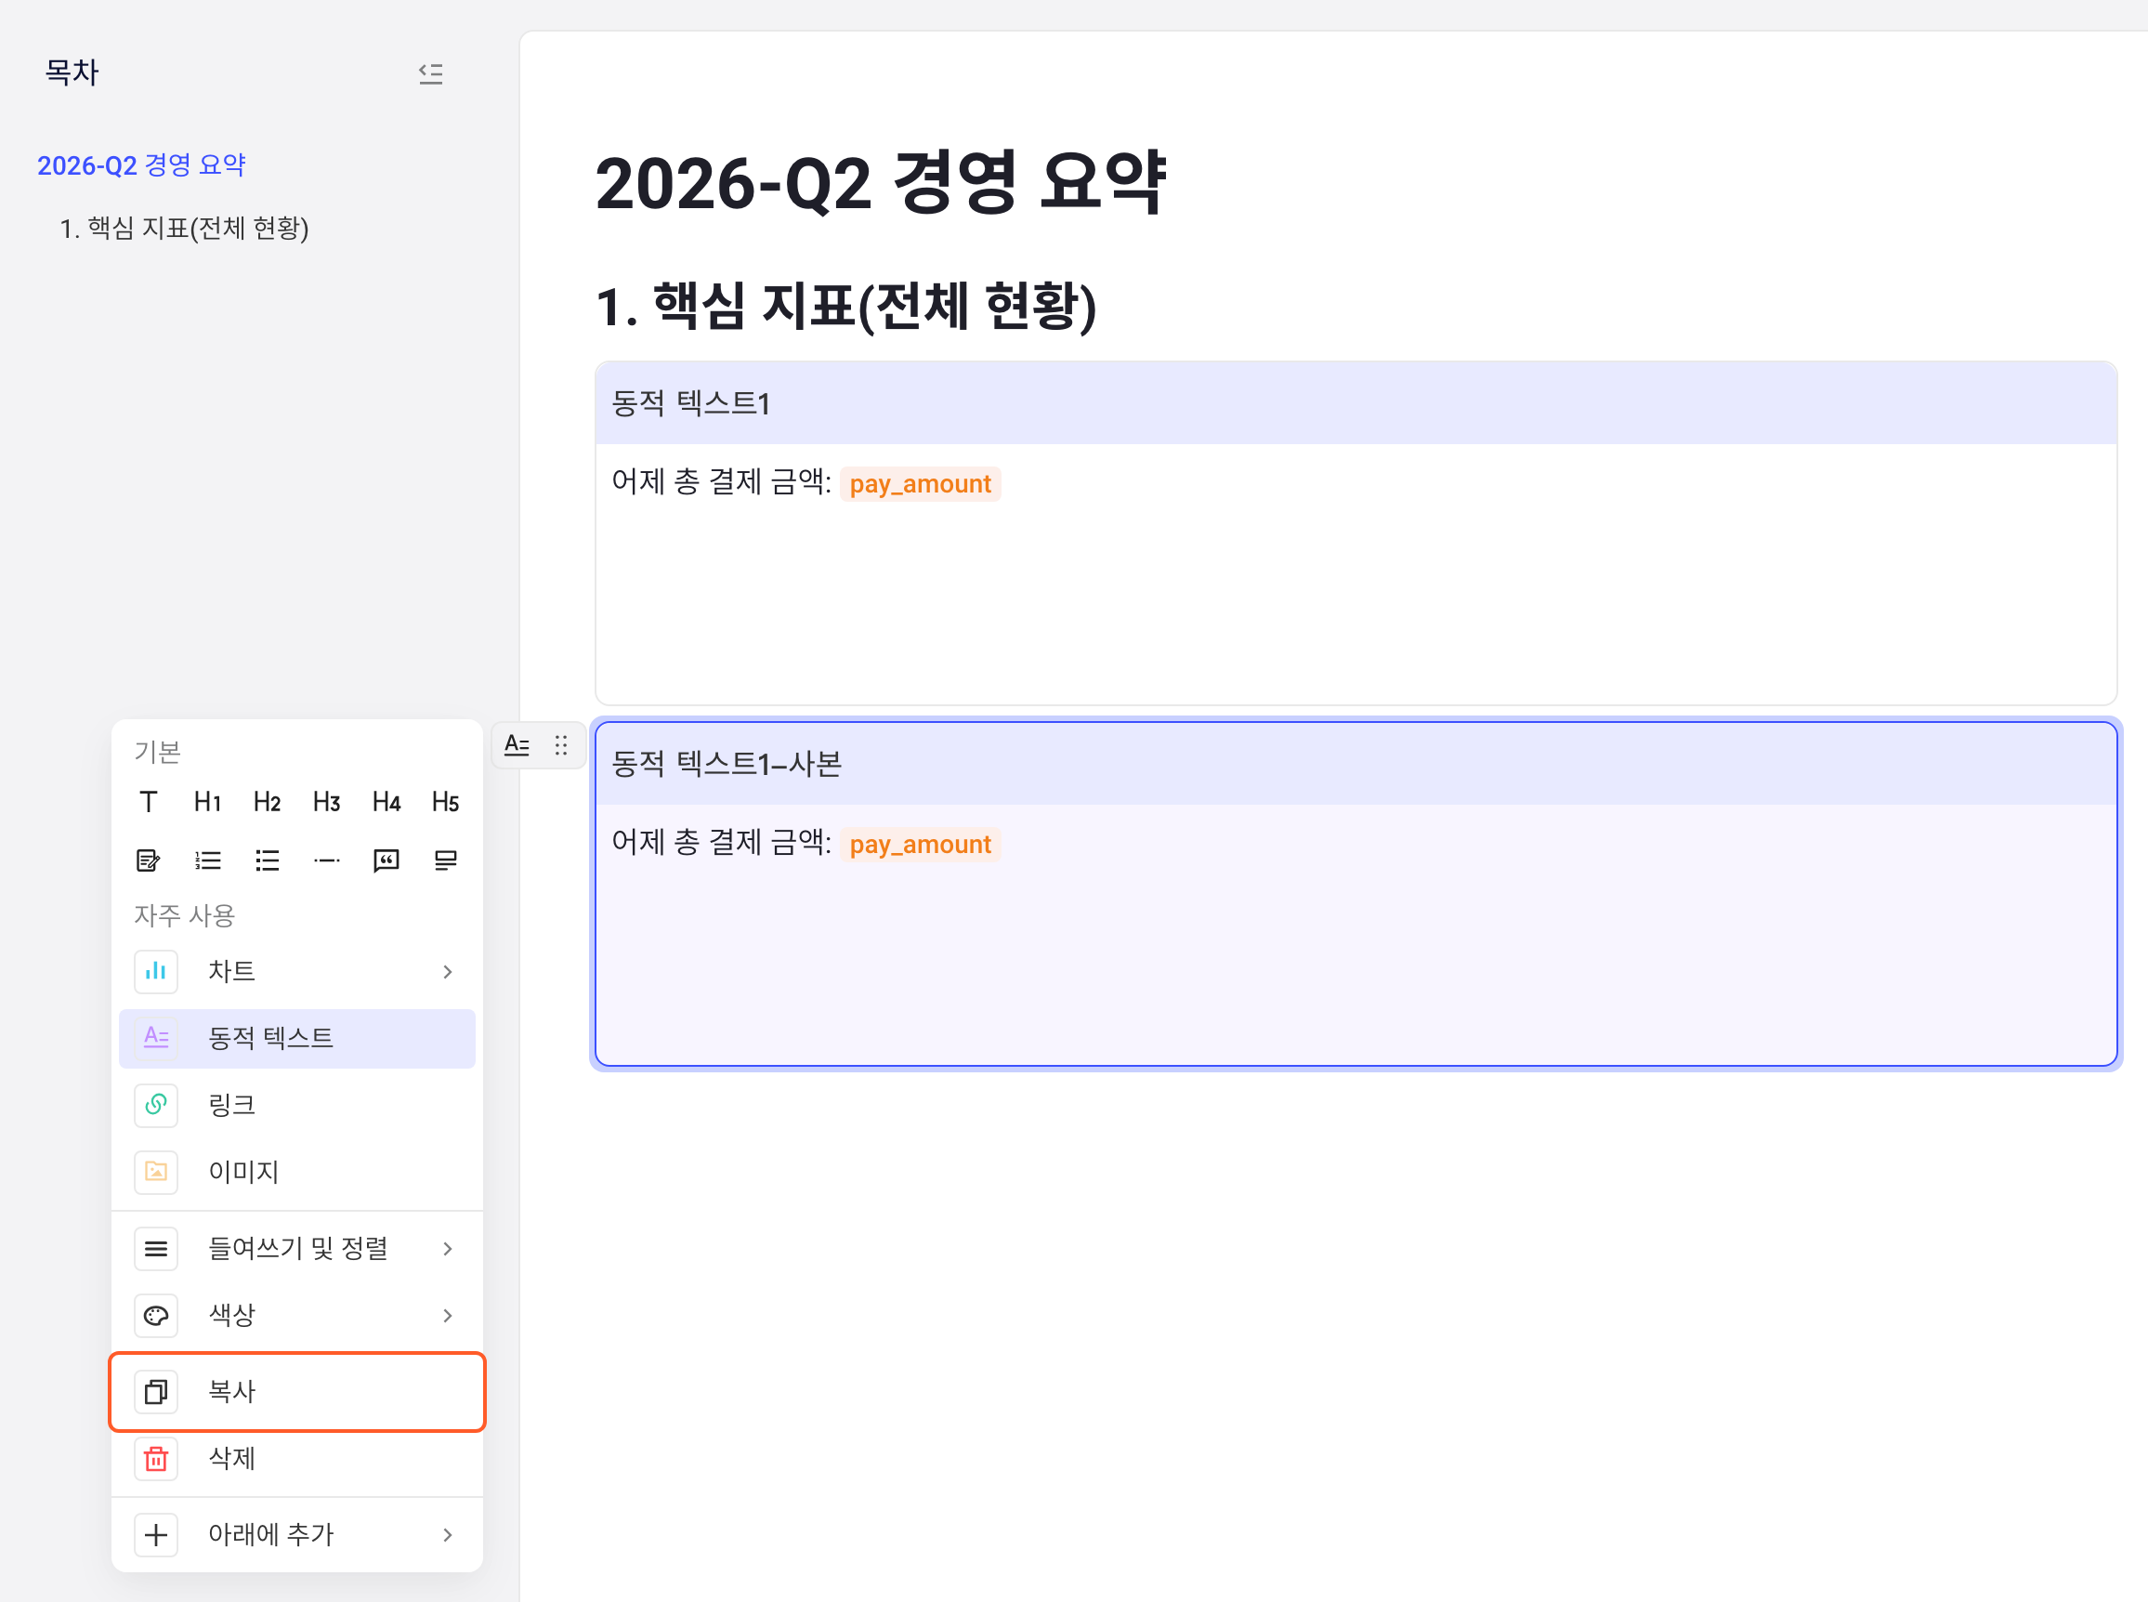Click the 1. 핵심 지표(전체 현황) heading
Viewport: 2148px width, 1602px height.
pos(846,307)
